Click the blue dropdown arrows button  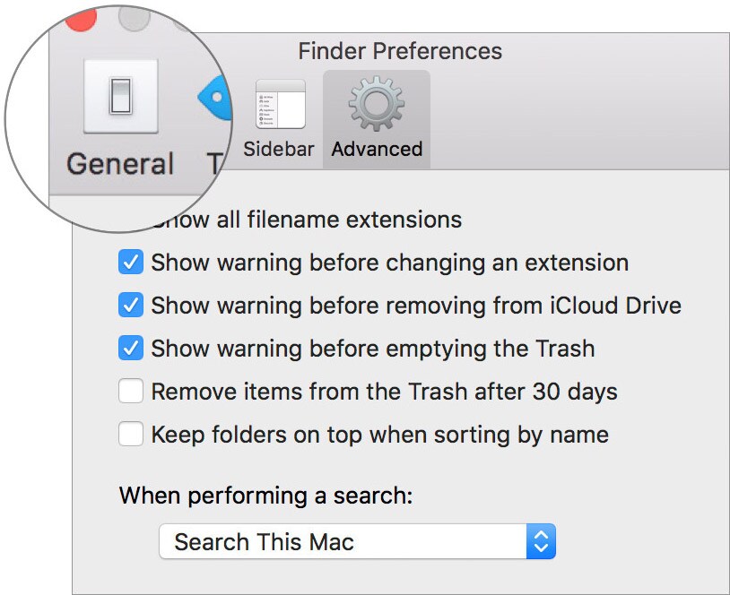[x=541, y=542]
